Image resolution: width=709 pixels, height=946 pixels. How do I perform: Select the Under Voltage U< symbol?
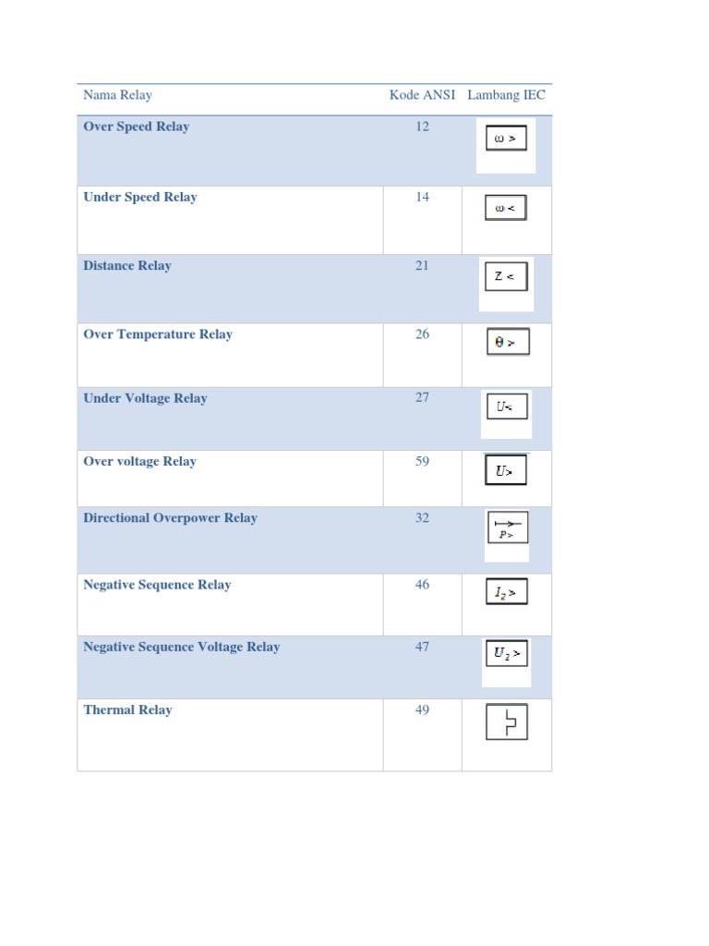tap(506, 406)
